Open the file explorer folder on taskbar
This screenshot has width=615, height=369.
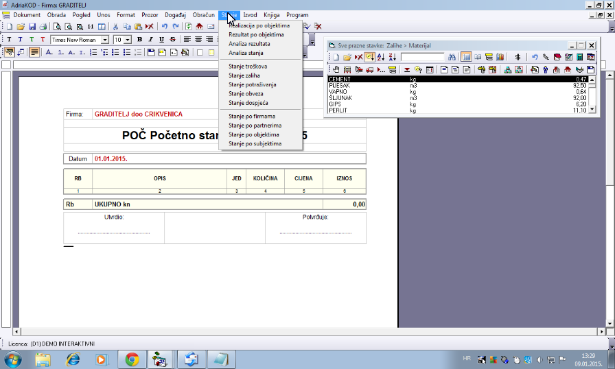43,359
